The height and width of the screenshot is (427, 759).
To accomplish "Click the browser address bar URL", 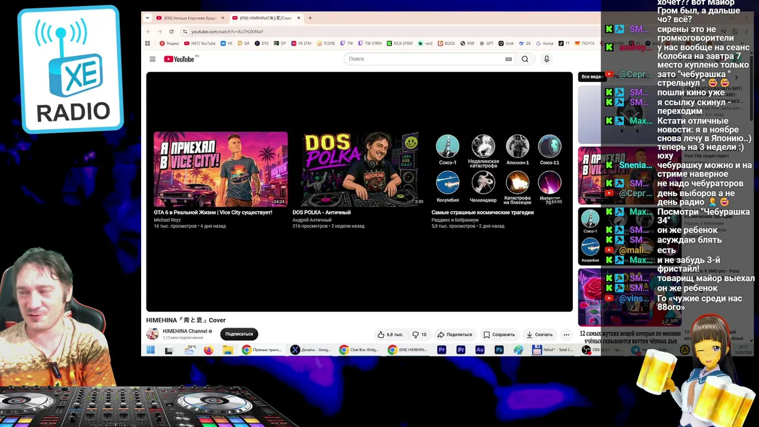I will [x=227, y=31].
